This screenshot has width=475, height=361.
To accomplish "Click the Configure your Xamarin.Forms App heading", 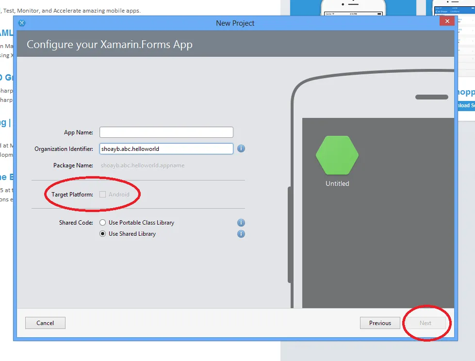I will [x=109, y=45].
